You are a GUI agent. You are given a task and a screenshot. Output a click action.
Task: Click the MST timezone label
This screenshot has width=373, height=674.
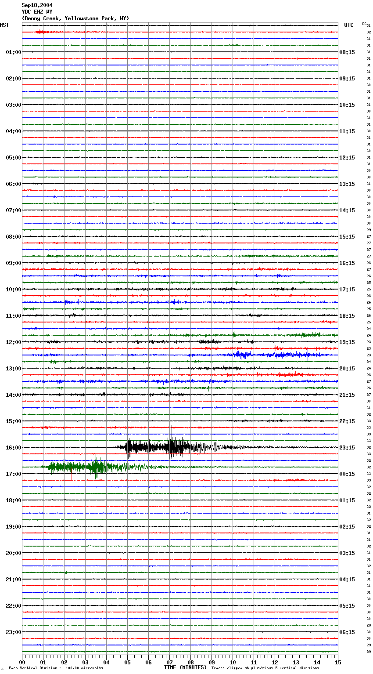pyautogui.click(x=4, y=25)
